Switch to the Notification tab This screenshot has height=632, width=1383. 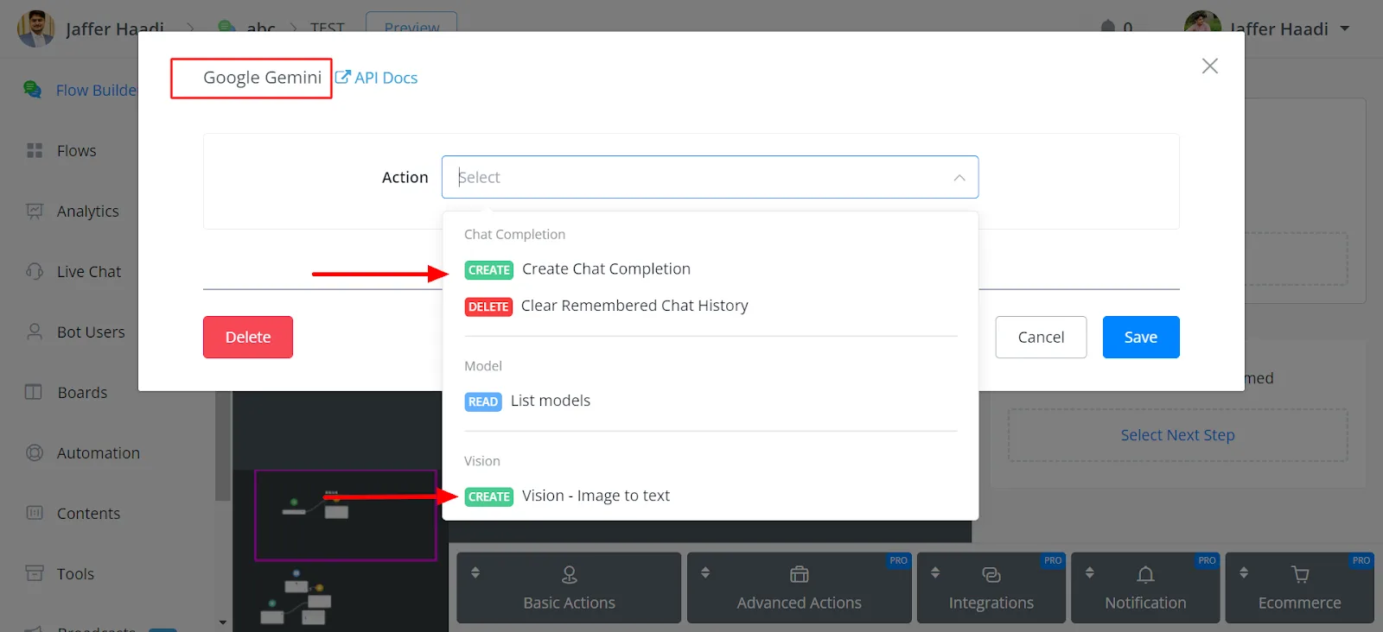[x=1145, y=588]
